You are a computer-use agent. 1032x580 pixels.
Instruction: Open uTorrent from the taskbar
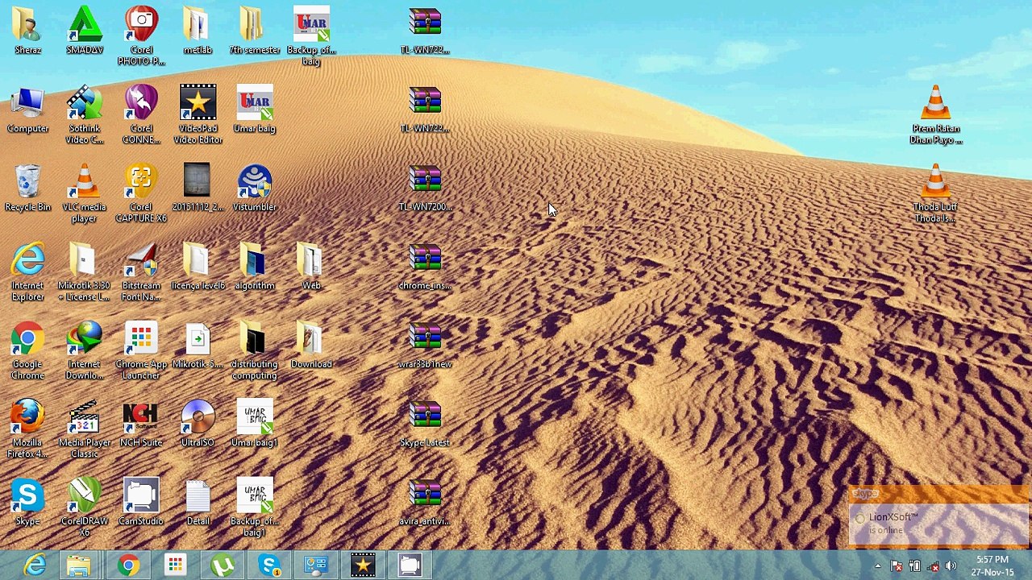(x=222, y=565)
